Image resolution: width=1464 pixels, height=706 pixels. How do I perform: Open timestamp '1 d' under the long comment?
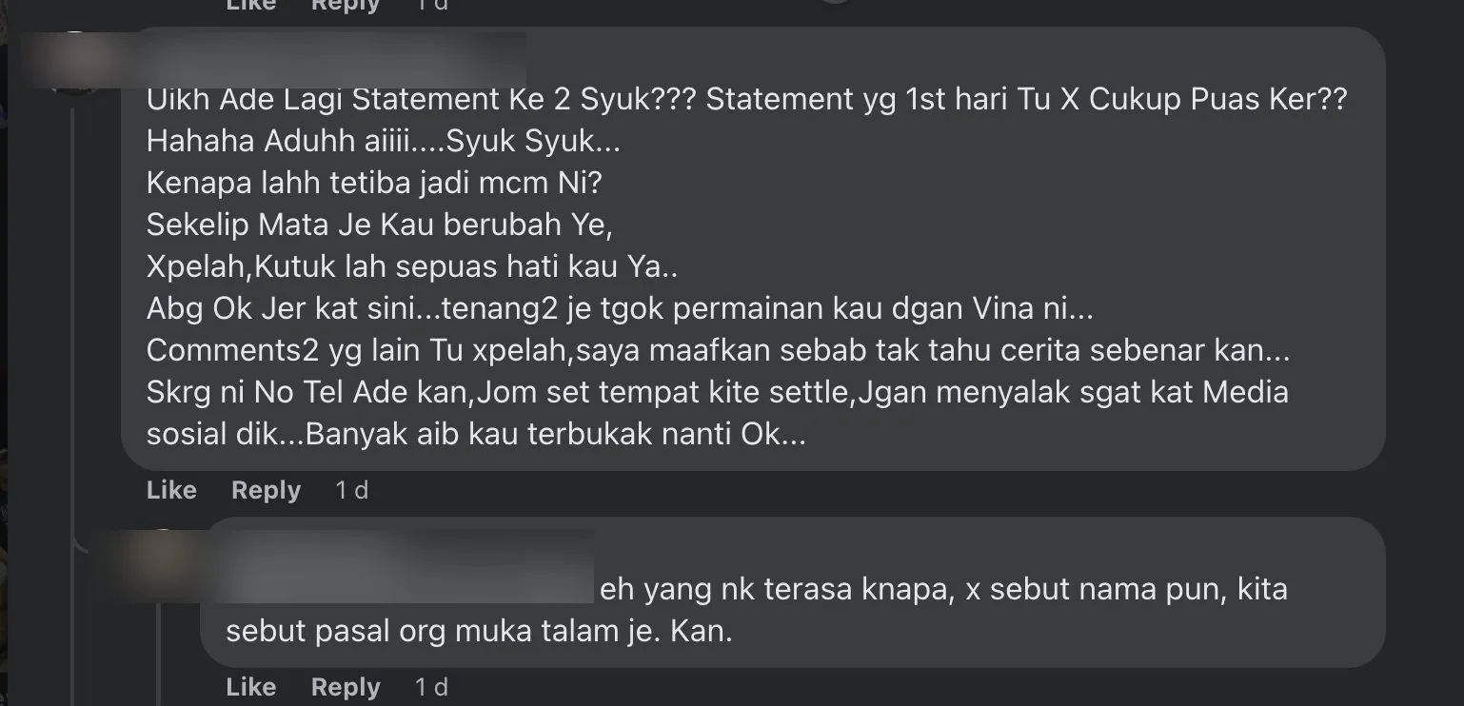click(x=351, y=490)
